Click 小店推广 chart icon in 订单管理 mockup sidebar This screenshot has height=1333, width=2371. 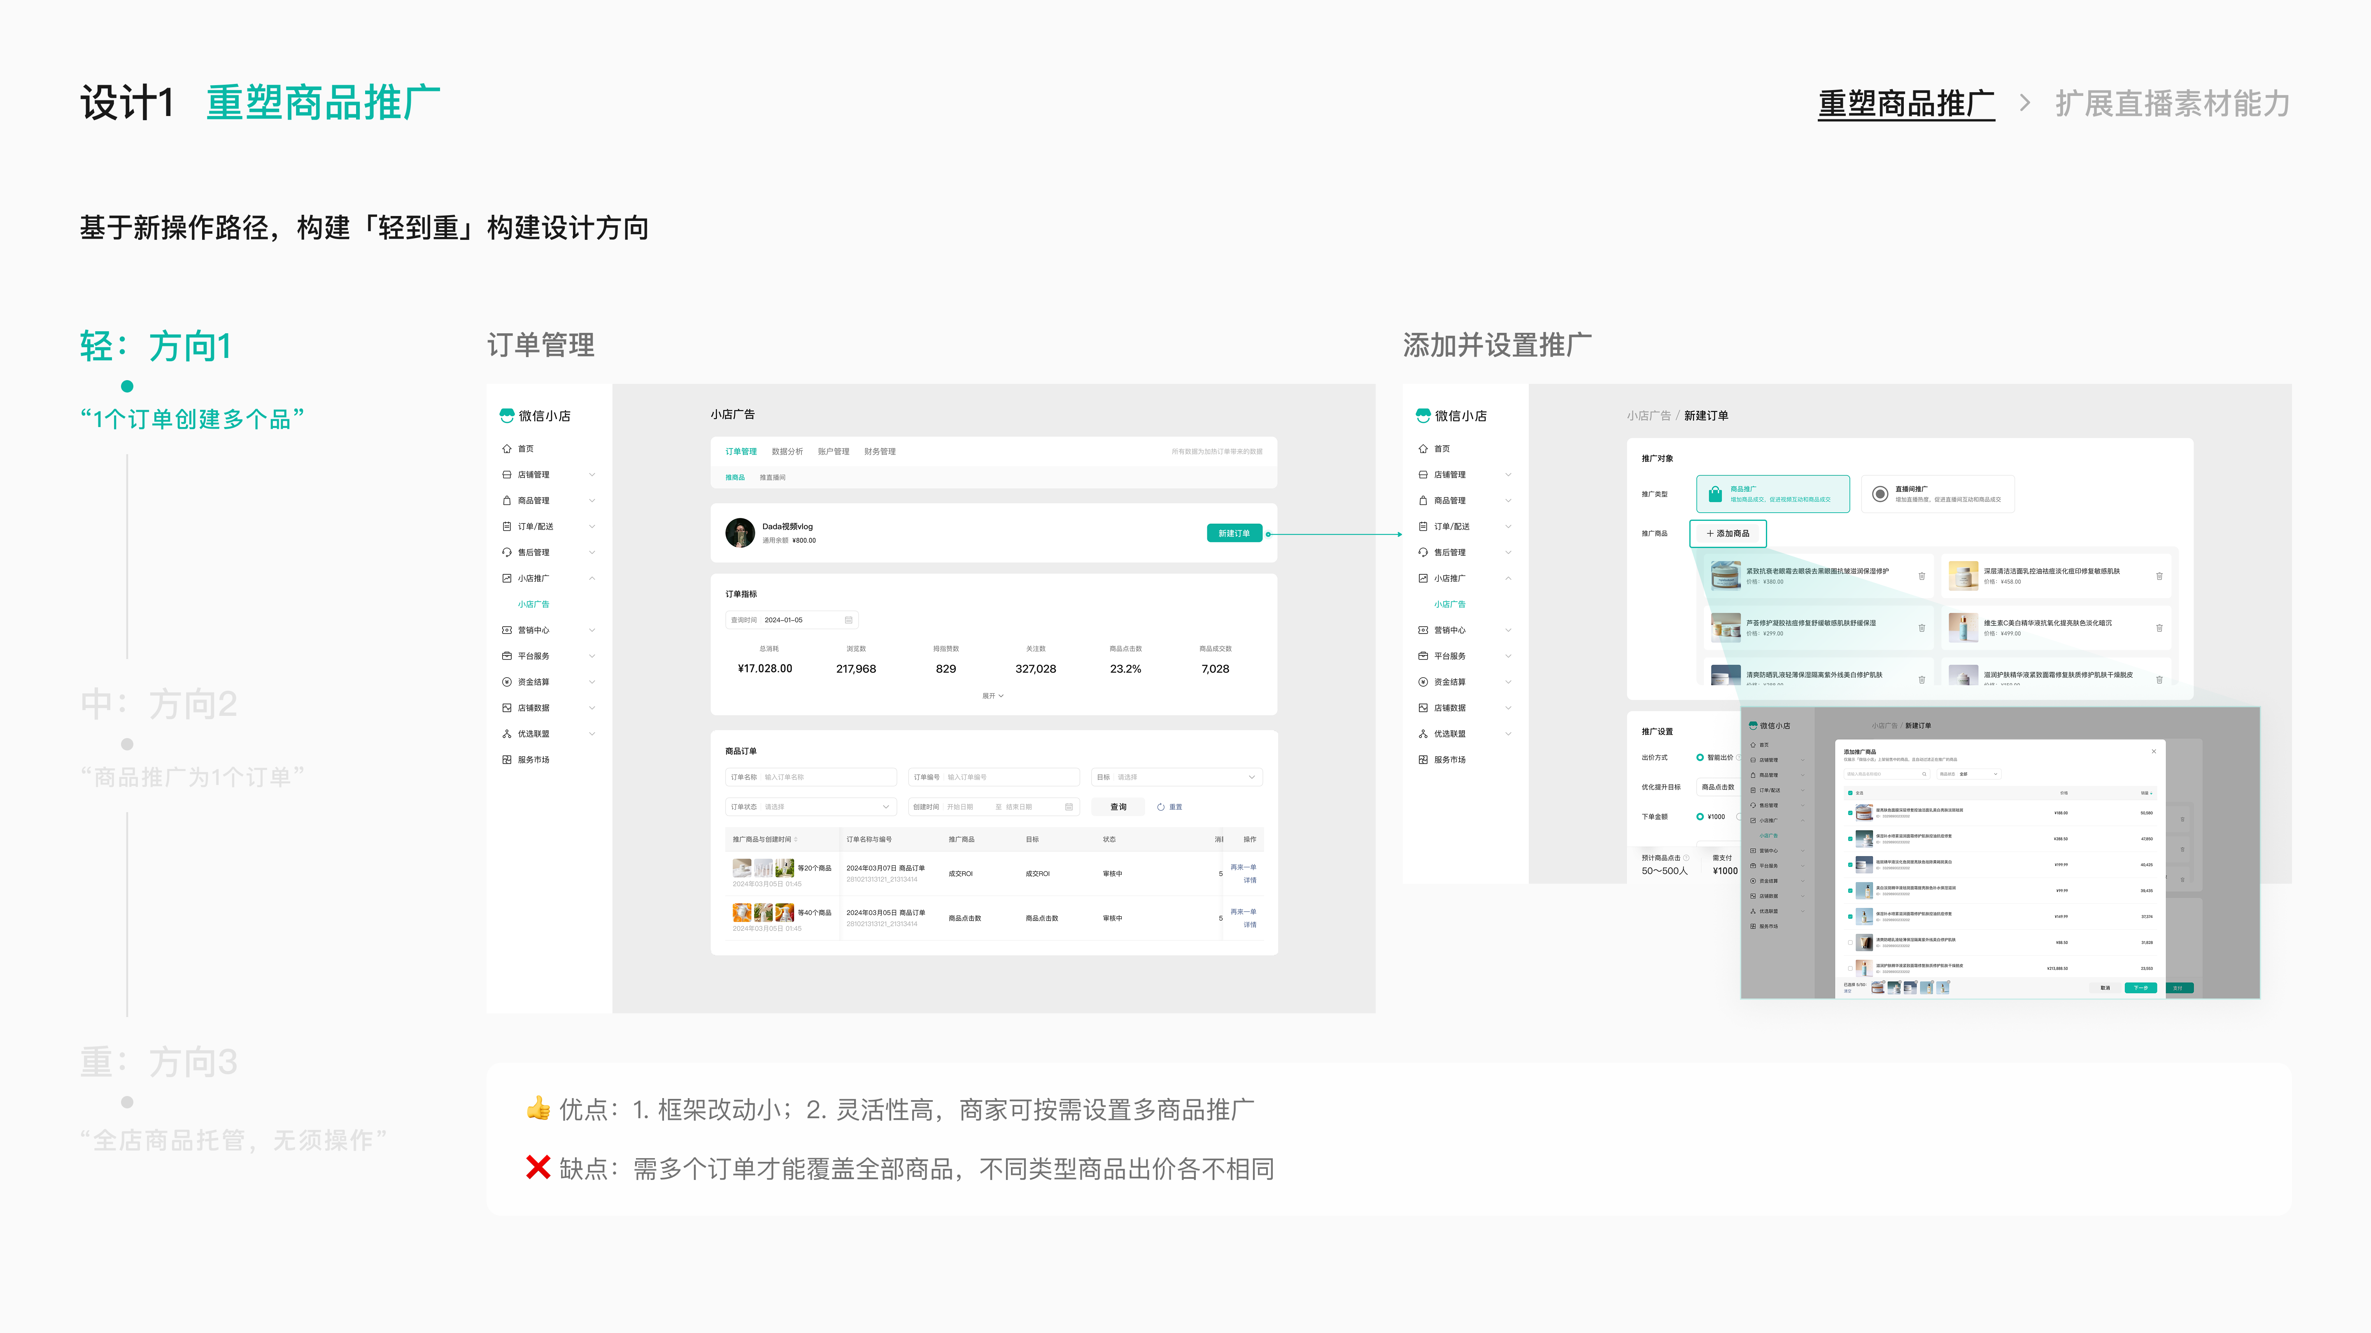pos(506,578)
